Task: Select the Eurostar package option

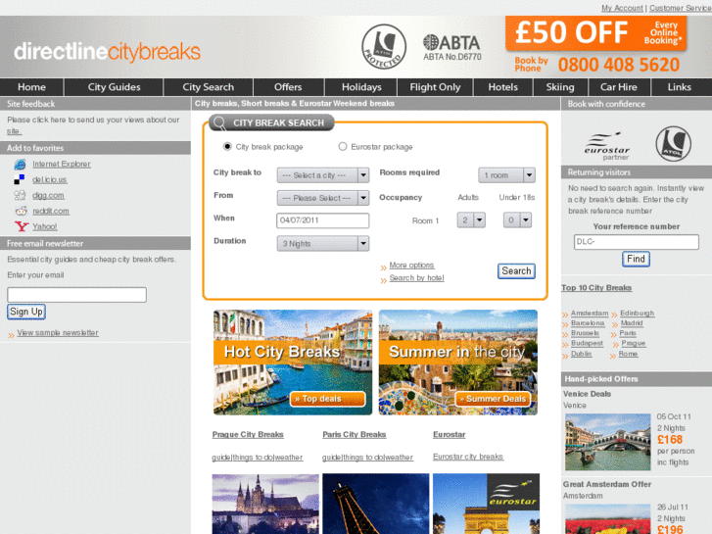Action: (x=343, y=146)
